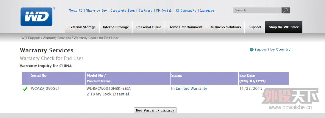Open Support by Country link

click(x=273, y=50)
